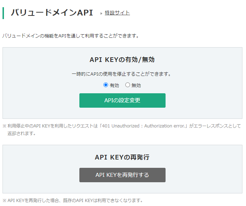Viewport: 246px width, 206px height.
Task: Click the intro text バリュードメインの機能をAPIを通して利用
Action: 70,36
